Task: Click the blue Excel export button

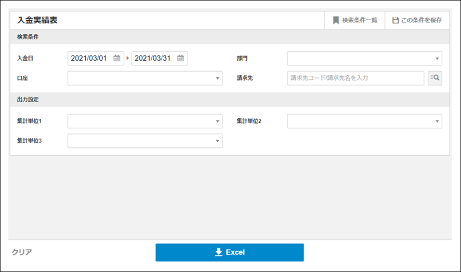Action: (x=230, y=252)
